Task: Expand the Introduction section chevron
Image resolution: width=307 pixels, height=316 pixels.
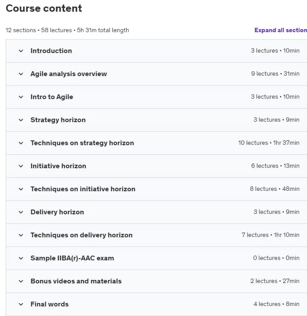Action: [x=21, y=51]
